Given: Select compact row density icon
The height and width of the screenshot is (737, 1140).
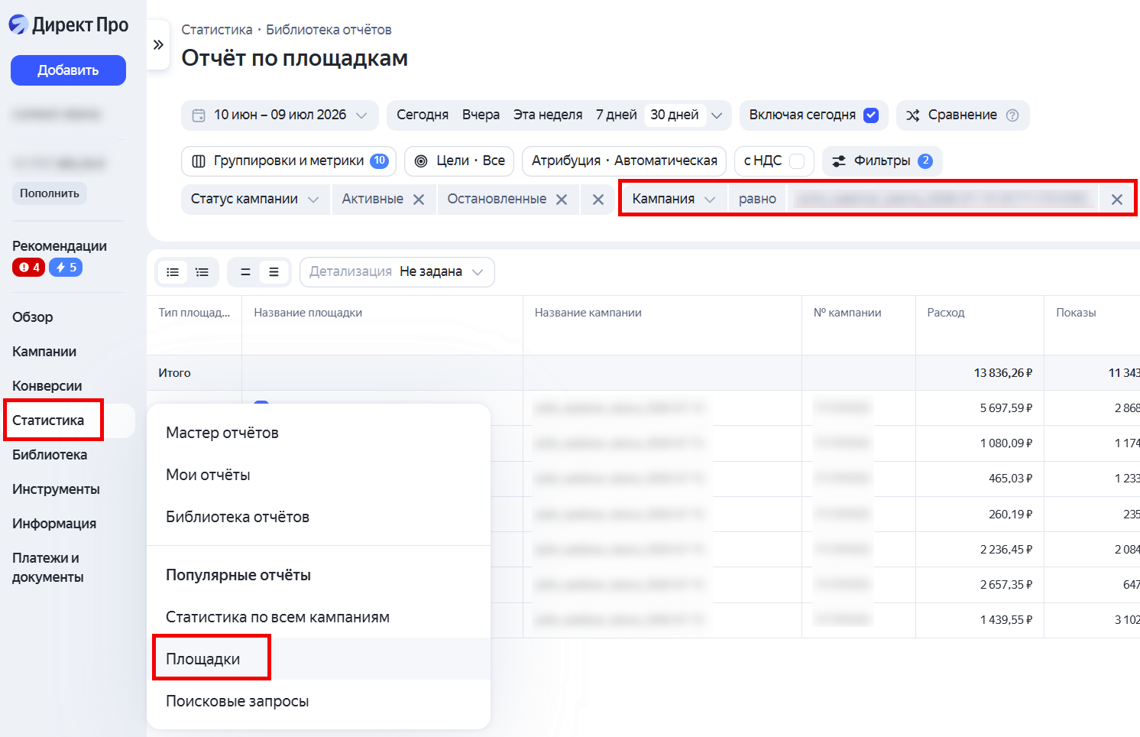Looking at the screenshot, I should (245, 272).
